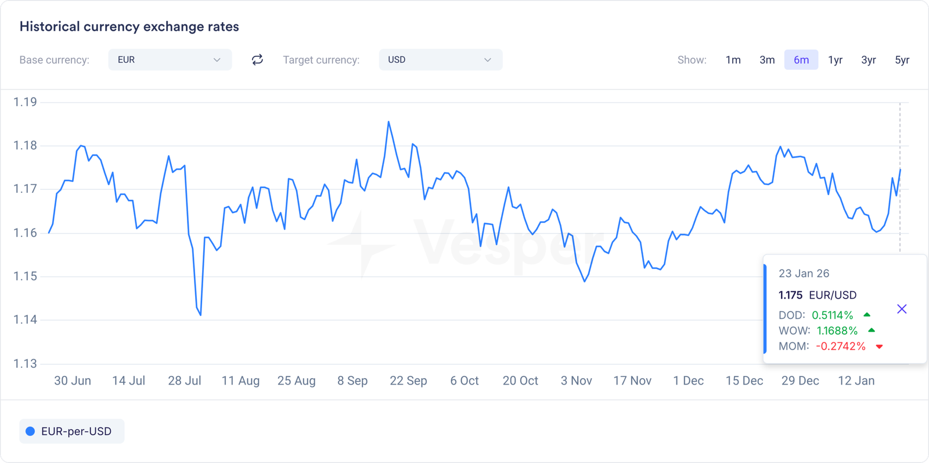The height and width of the screenshot is (463, 929).
Task: Open the USD target currency dropdown
Action: [x=440, y=60]
